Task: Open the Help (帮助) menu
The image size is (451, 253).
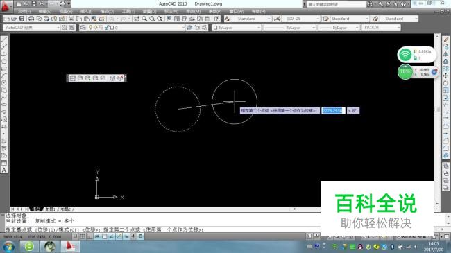Action: (x=258, y=12)
